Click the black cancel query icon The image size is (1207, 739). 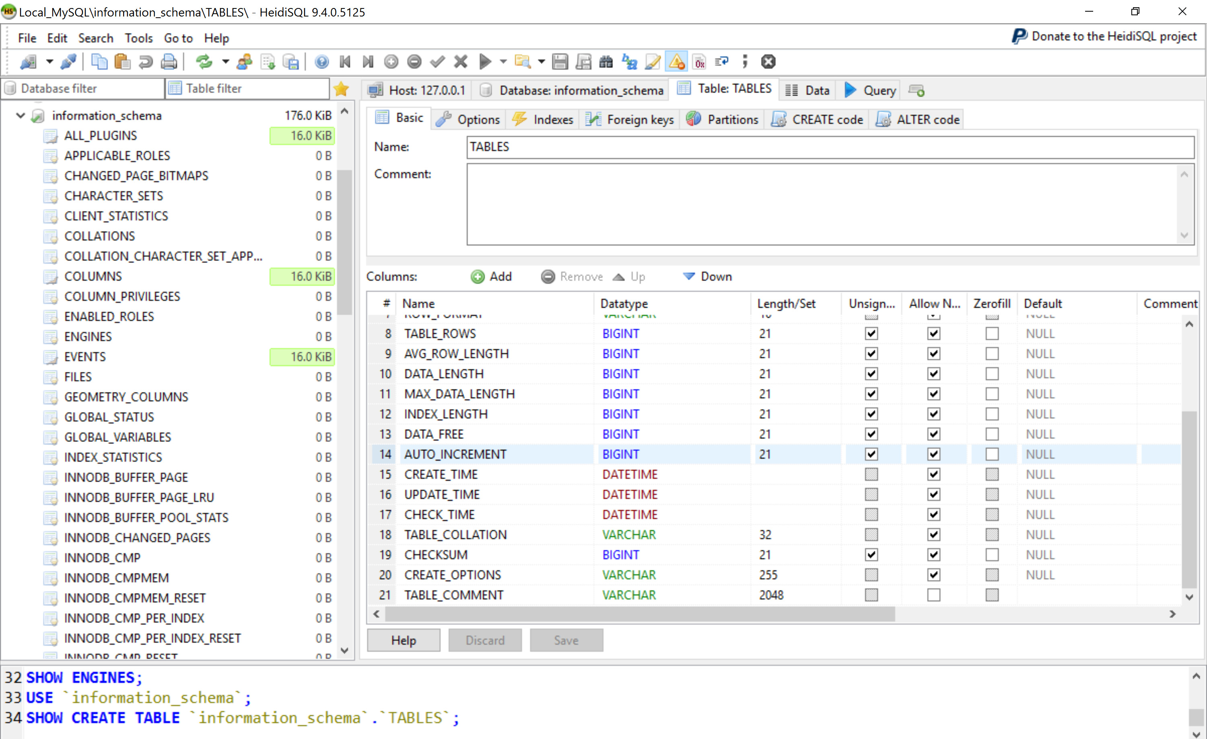tap(768, 62)
